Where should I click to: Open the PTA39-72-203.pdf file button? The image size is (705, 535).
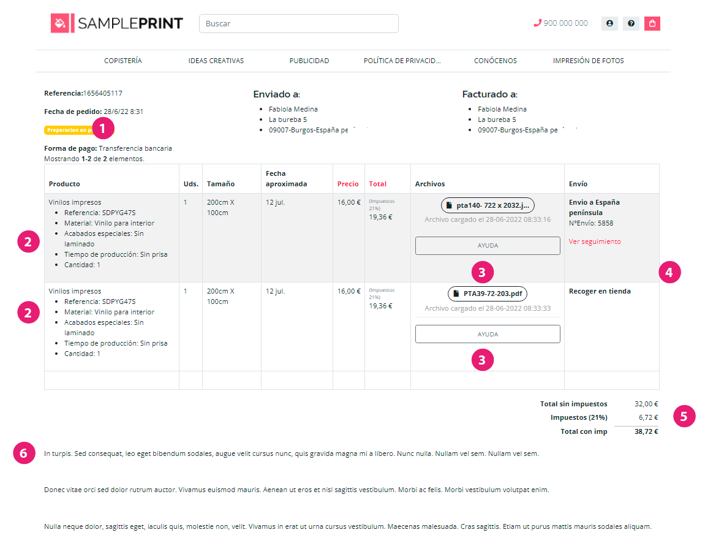click(x=488, y=294)
